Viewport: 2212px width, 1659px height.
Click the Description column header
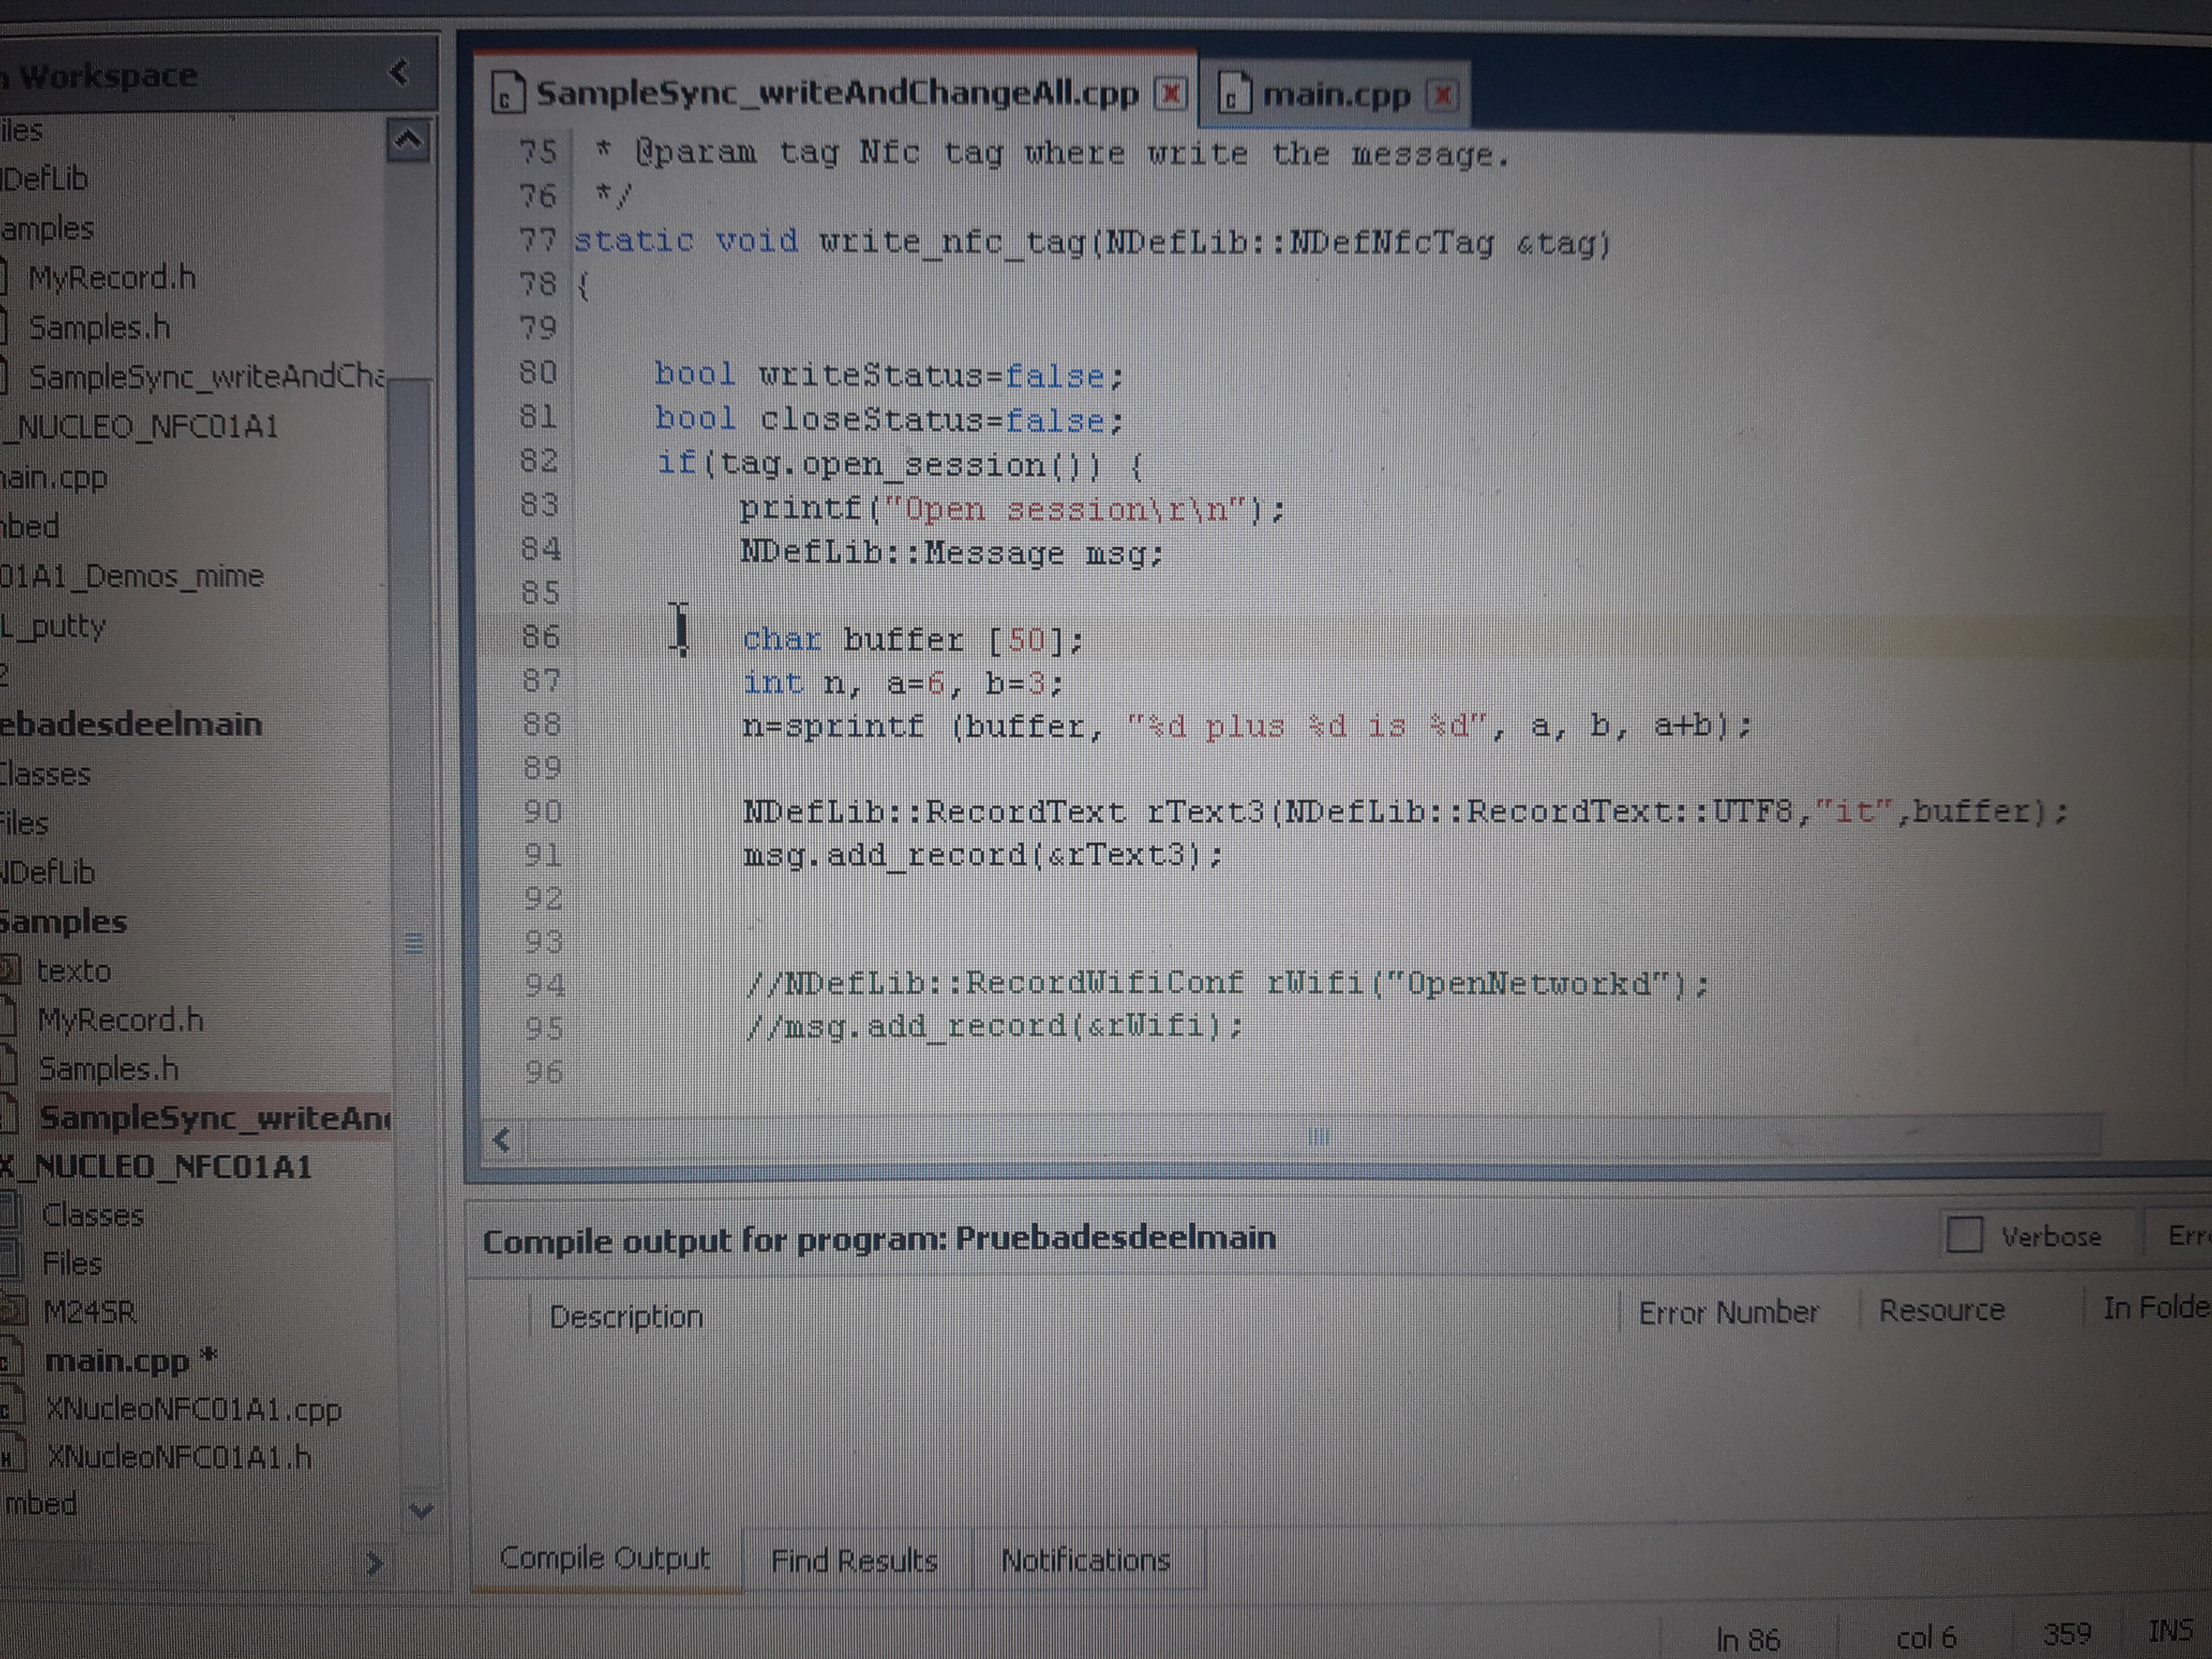[626, 1316]
